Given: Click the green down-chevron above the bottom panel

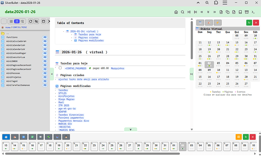Looking at the screenshot, I should coord(130,129).
